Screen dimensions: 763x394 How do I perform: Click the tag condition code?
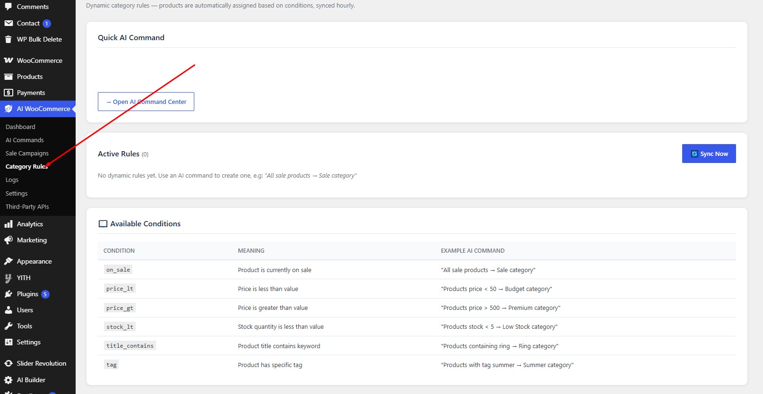point(112,365)
